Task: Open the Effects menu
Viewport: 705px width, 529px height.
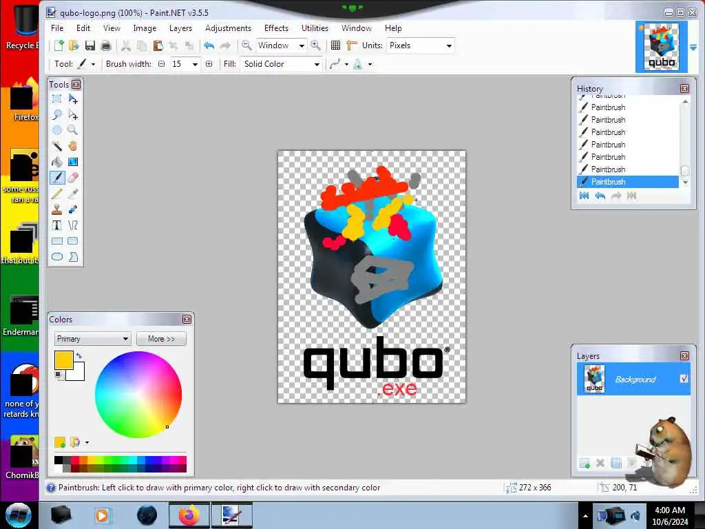Action: (x=276, y=28)
